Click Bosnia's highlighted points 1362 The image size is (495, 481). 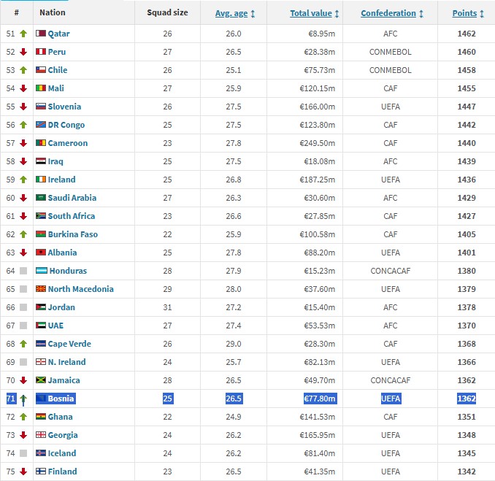(x=467, y=399)
